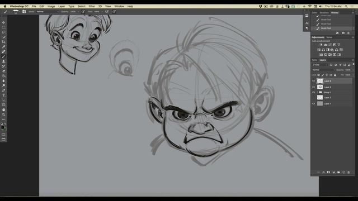Screen dimensions: 358x201
Task: Select the Clone Stamp tool
Action: pyautogui.click(x=3, y=61)
